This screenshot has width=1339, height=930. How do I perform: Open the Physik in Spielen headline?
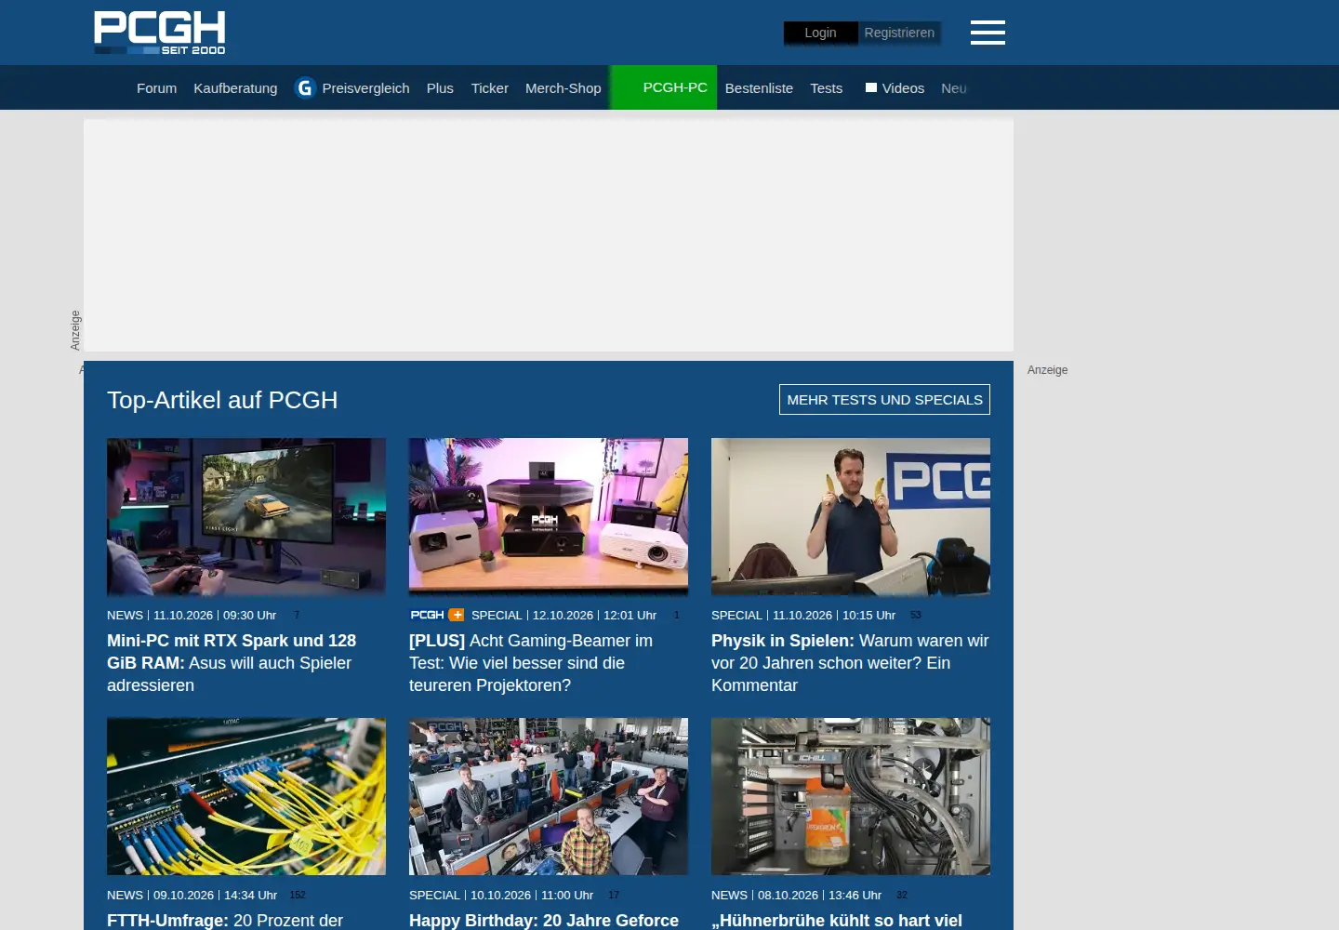[850, 663]
